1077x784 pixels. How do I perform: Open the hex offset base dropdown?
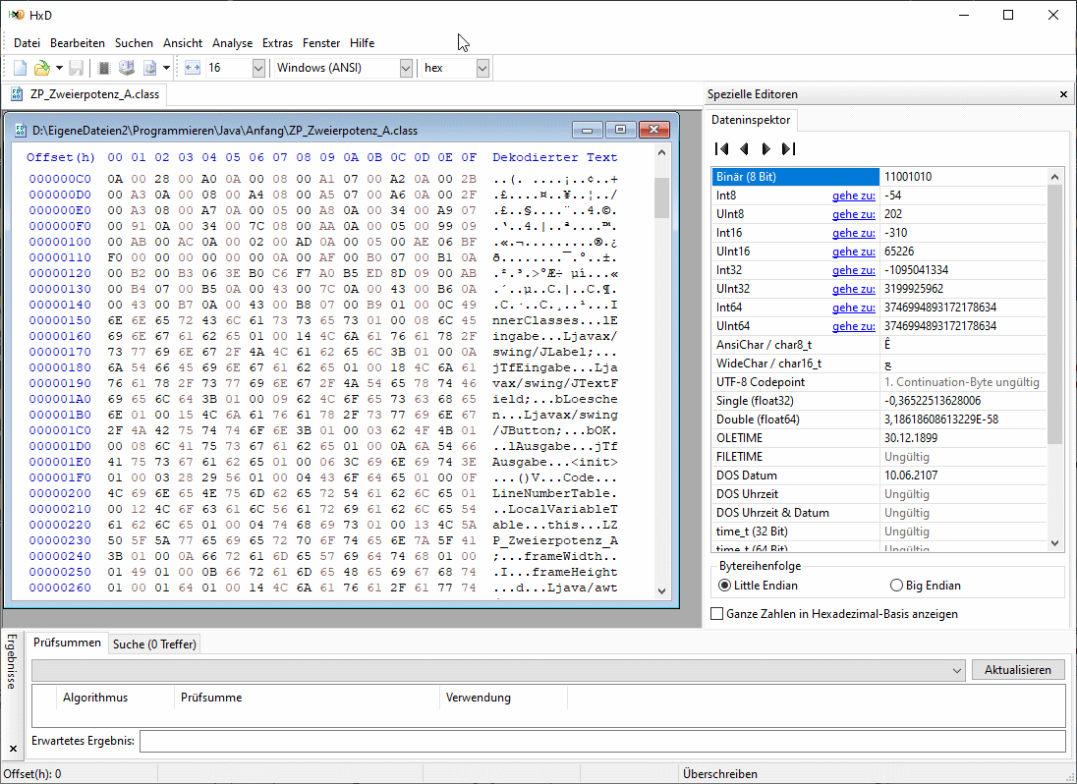[482, 68]
